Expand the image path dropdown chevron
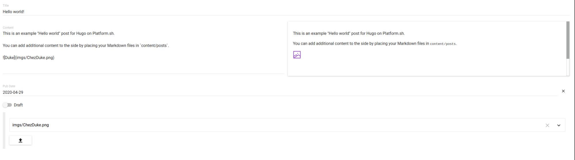 [559, 125]
